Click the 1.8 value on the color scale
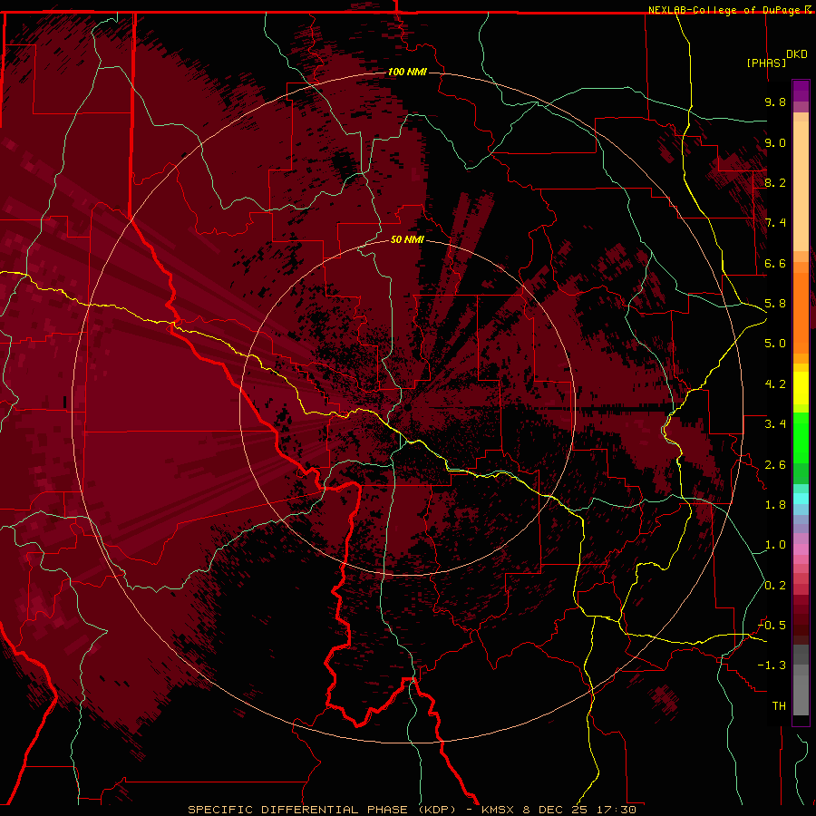 point(775,505)
